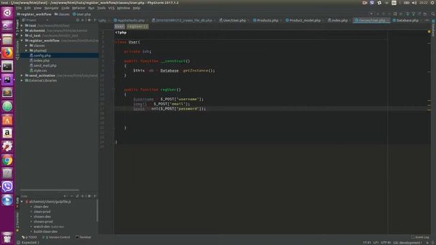Click Search Everywhere magnifier icon
This screenshot has height=245, width=436.
coord(433,14)
